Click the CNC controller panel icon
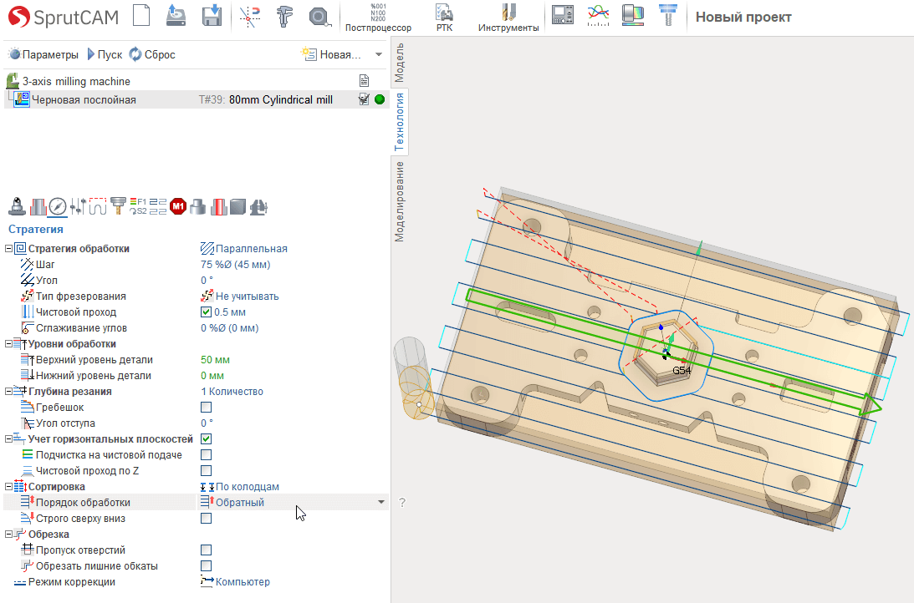The height and width of the screenshot is (603, 914). [x=563, y=15]
